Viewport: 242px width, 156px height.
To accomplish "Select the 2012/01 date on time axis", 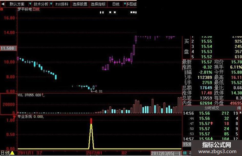I will coord(94,153).
